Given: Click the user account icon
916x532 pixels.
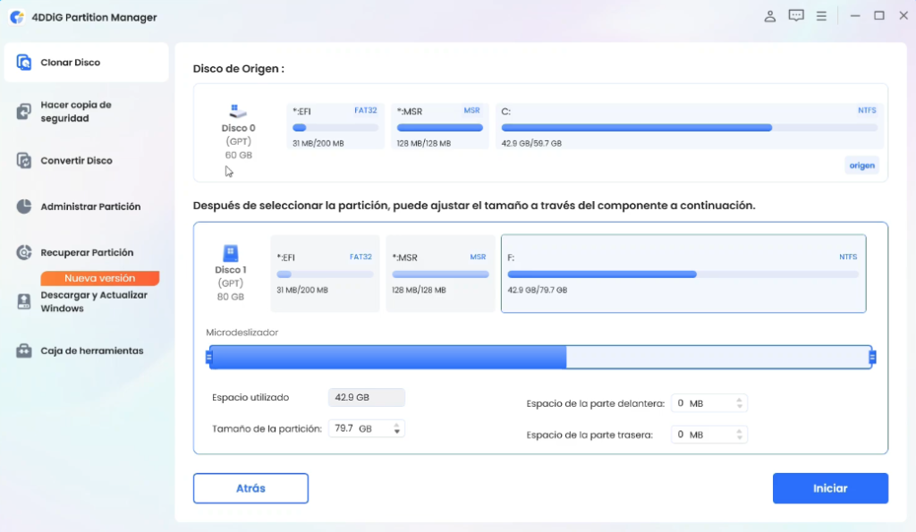Looking at the screenshot, I should tap(770, 15).
